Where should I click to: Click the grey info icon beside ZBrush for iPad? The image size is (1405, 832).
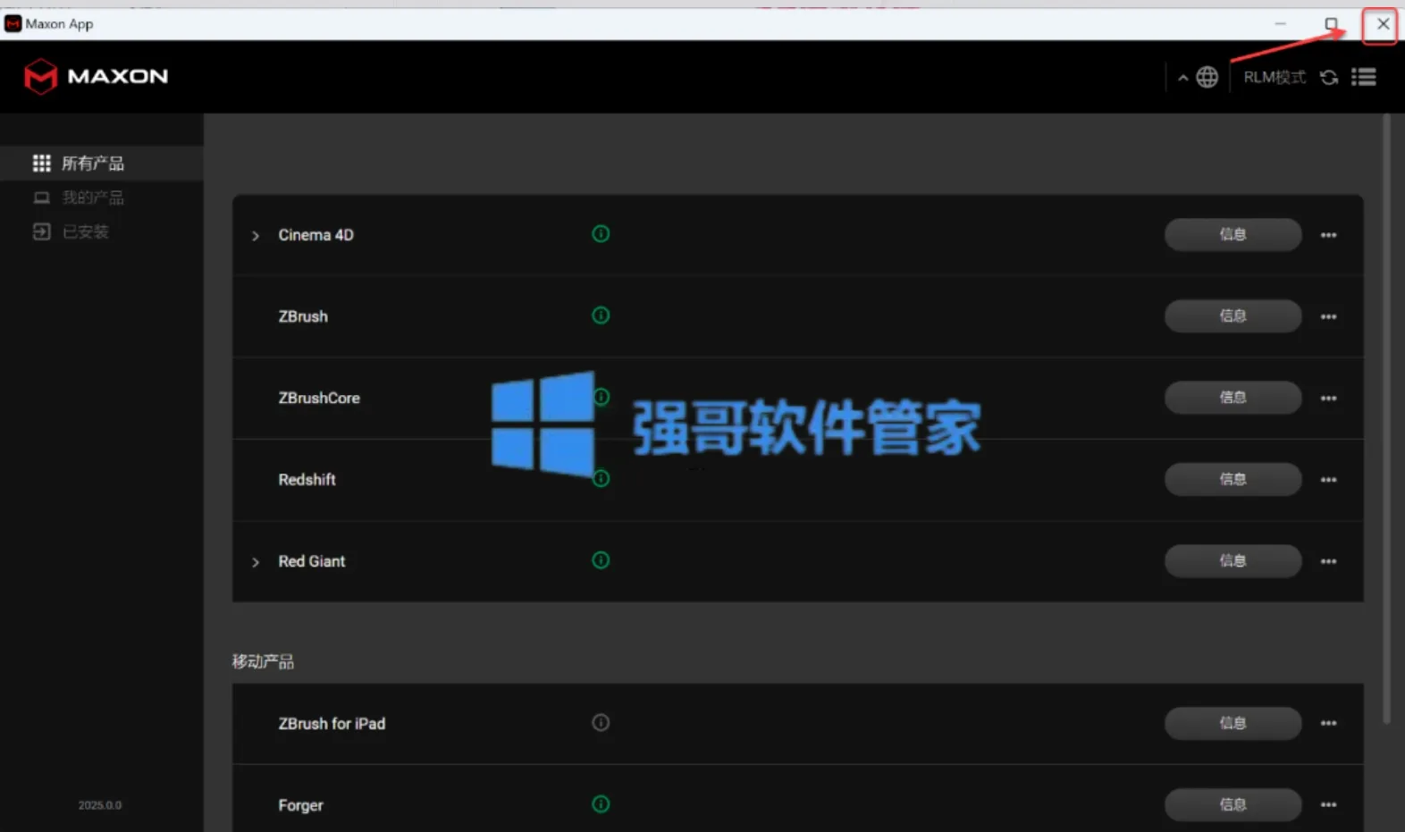601,722
